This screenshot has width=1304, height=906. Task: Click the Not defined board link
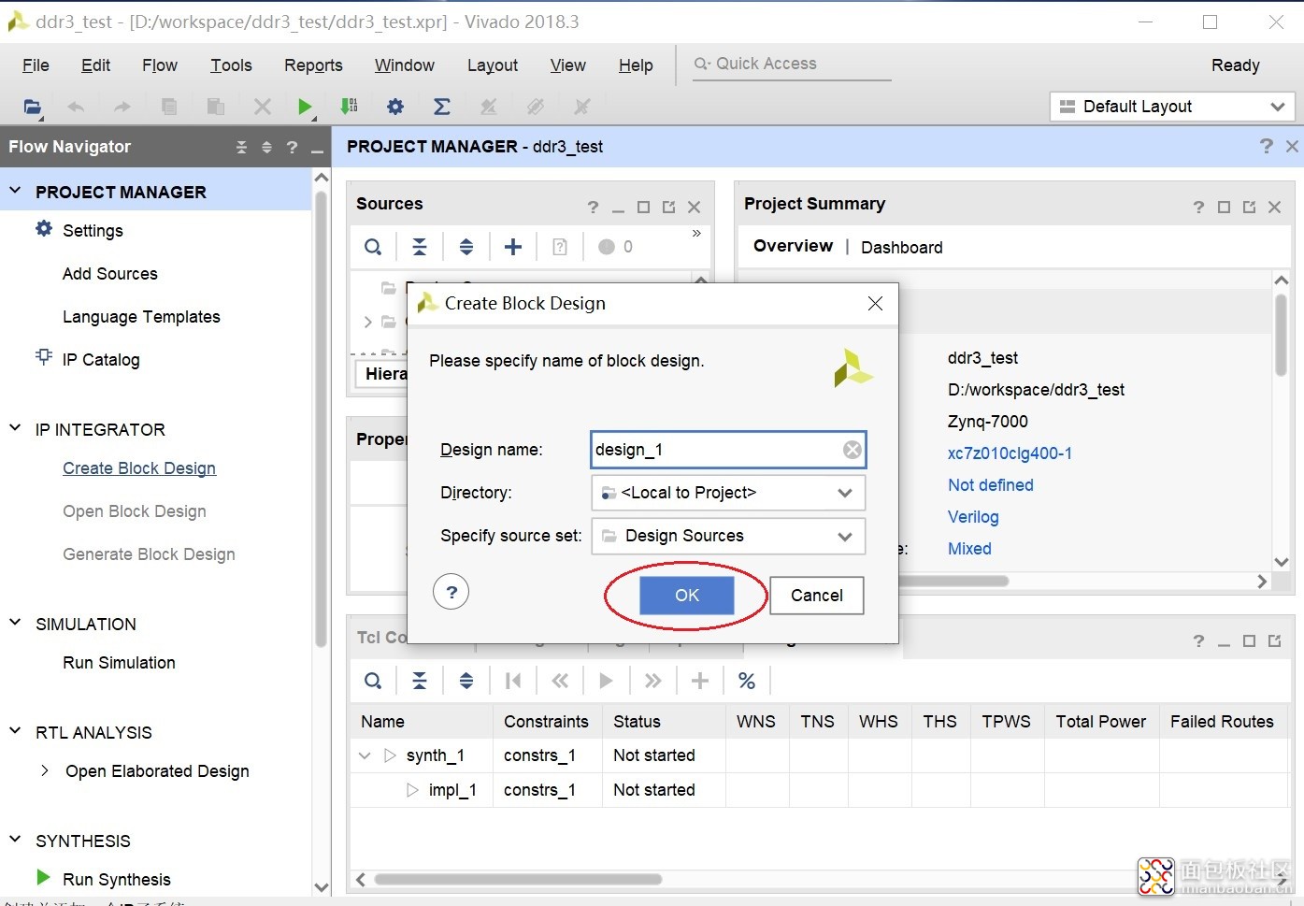click(x=991, y=485)
